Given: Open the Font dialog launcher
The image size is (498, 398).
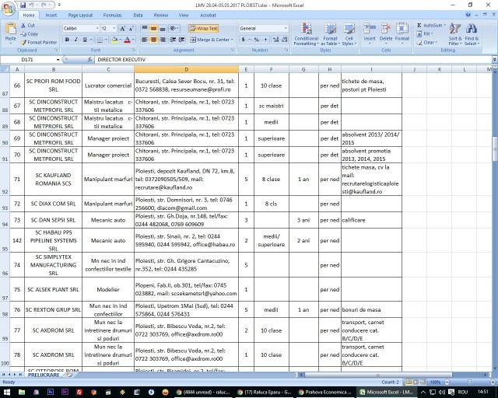Looking at the screenshot, I should [134, 51].
